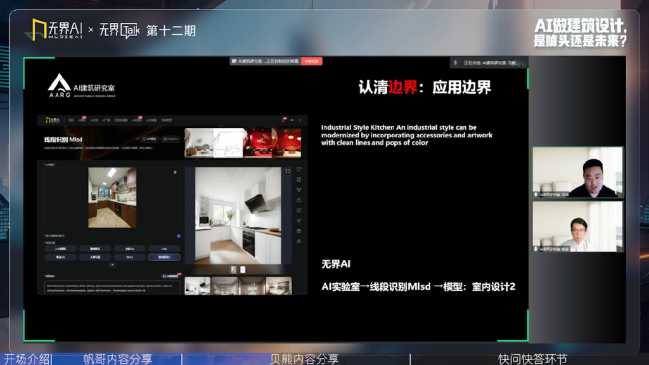Click the bottom participant video tile with glasses
649x365 pixels.
click(578, 227)
